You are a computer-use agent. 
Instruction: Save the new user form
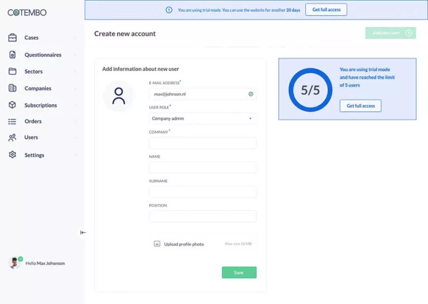pyautogui.click(x=239, y=272)
